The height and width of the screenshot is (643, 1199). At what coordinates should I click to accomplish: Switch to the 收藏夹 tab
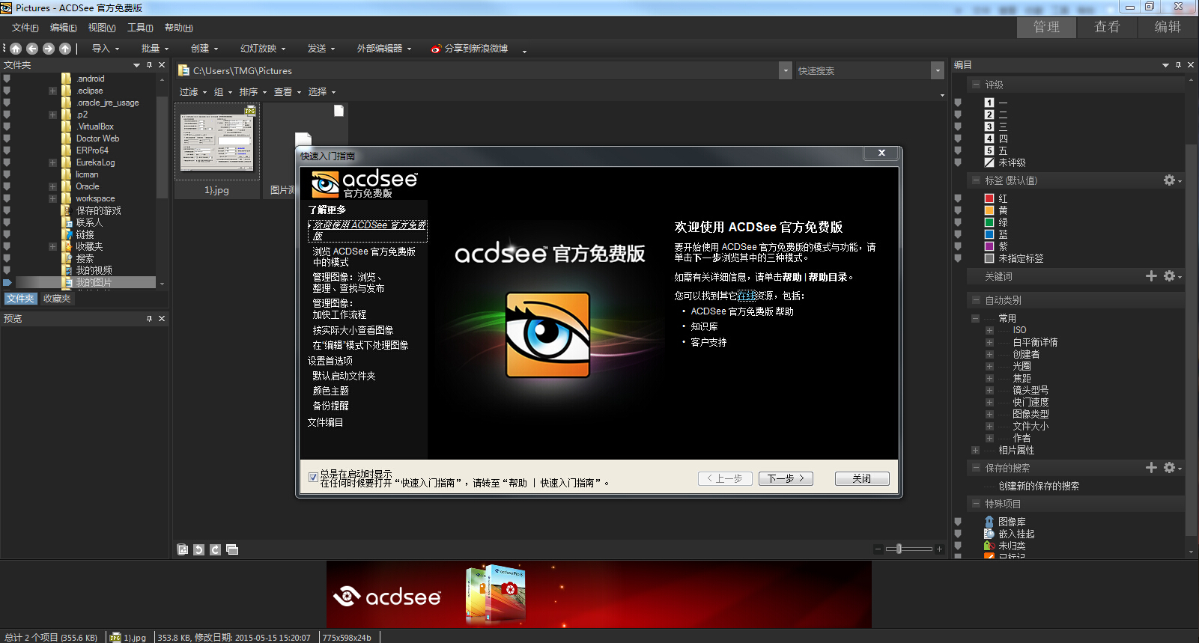tap(57, 299)
